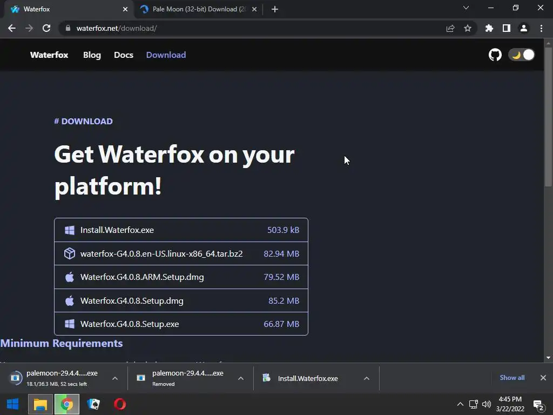This screenshot has width=553, height=415.
Task: Click the Apple icon beside ARM.Setup.dmg
Action: pos(70,277)
